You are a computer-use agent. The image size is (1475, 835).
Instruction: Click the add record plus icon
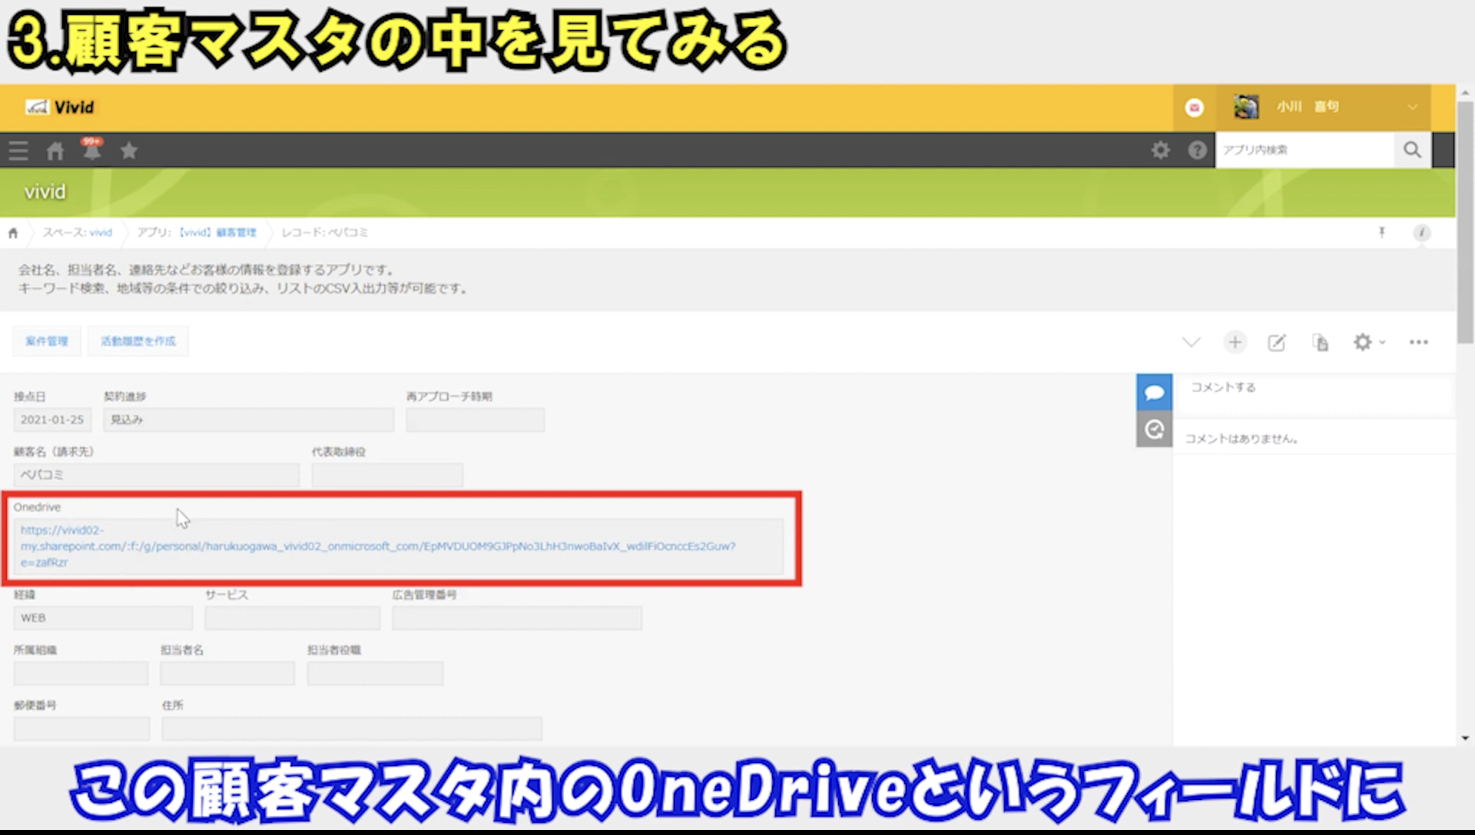click(x=1235, y=342)
